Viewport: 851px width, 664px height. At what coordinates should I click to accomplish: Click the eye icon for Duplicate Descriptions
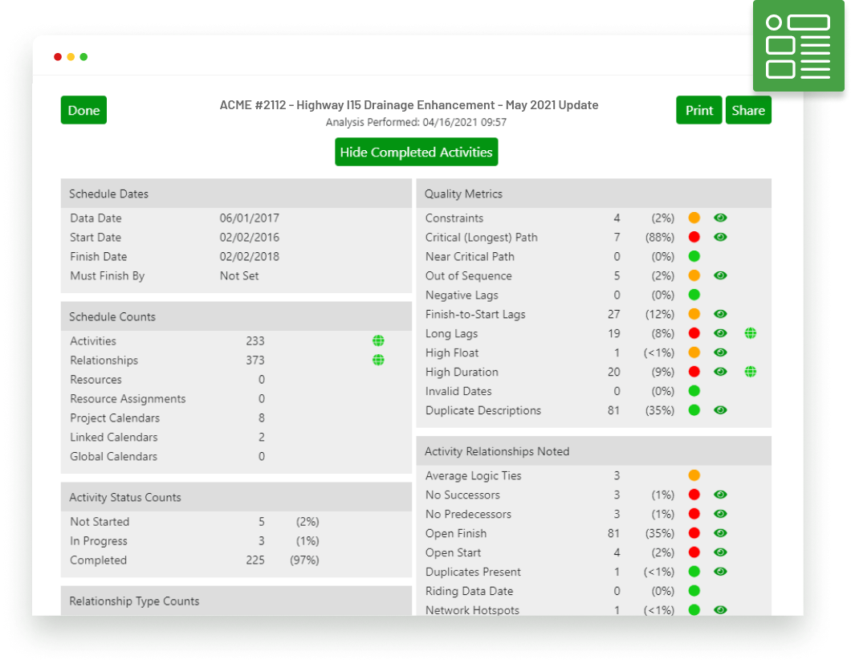720,410
